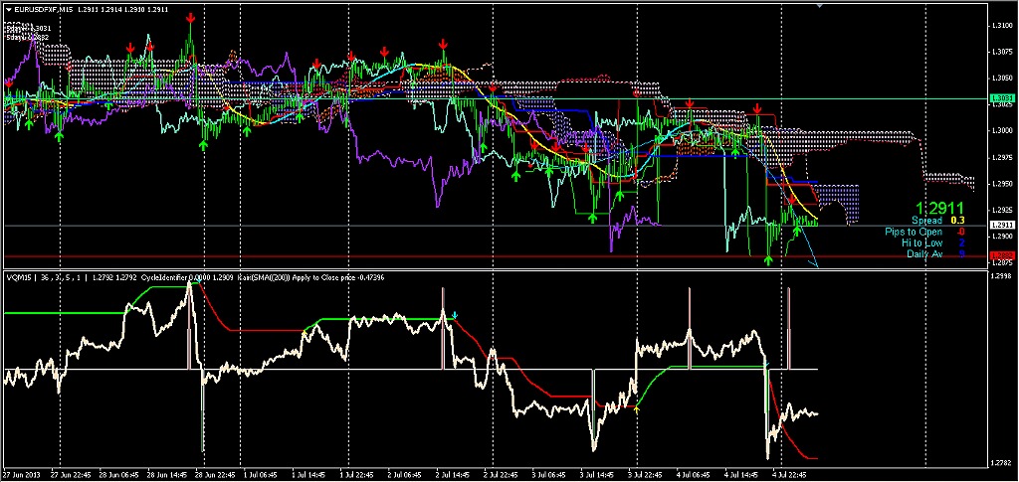Click the 4 Jul 14:45 time axis label
The height and width of the screenshot is (482, 1019).
click(x=742, y=475)
